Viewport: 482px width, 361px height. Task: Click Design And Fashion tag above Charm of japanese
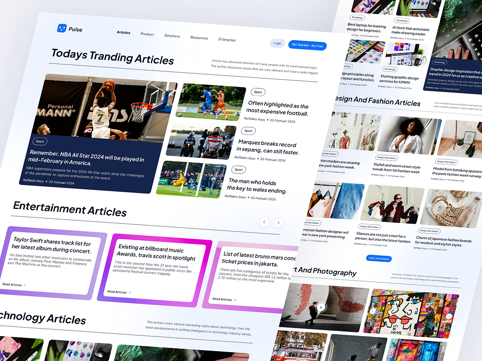click(429, 230)
